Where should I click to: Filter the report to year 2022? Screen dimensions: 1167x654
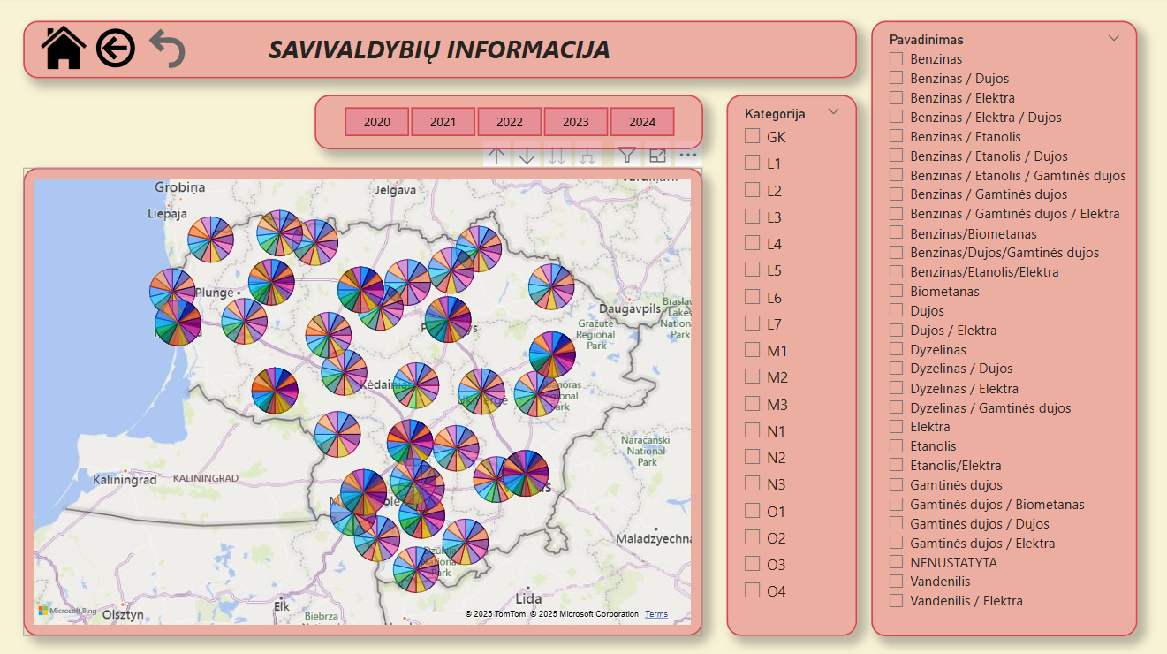pyautogui.click(x=510, y=122)
